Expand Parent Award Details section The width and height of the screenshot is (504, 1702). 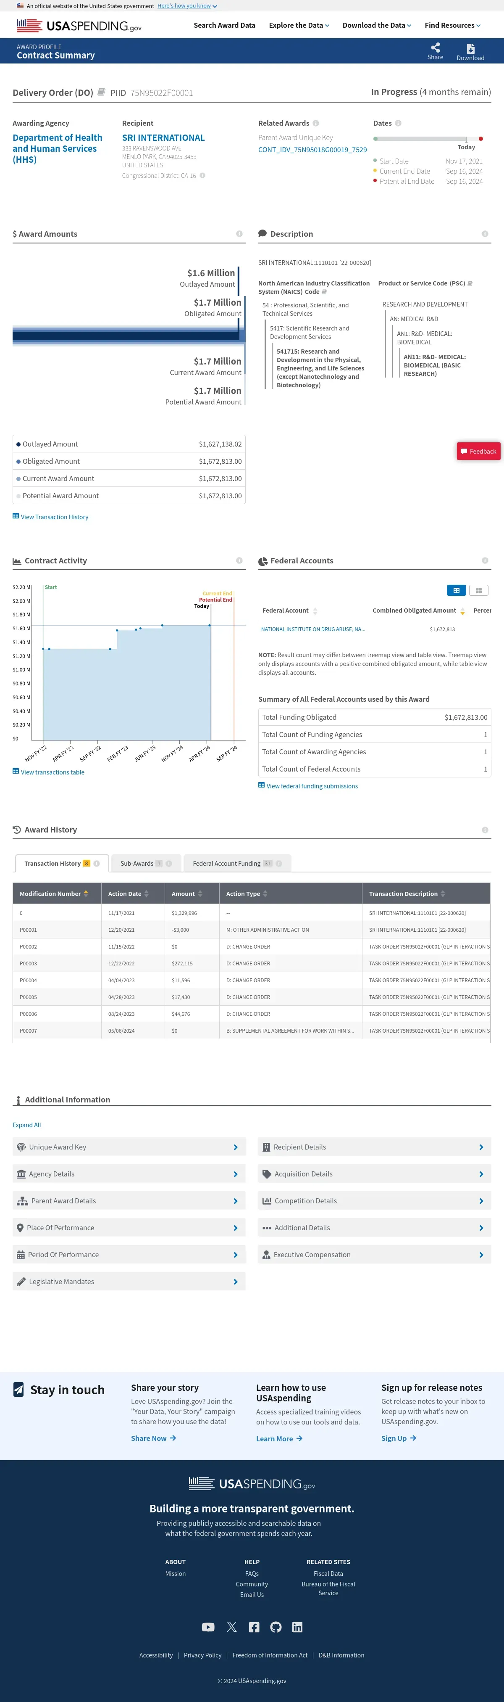coord(129,1201)
